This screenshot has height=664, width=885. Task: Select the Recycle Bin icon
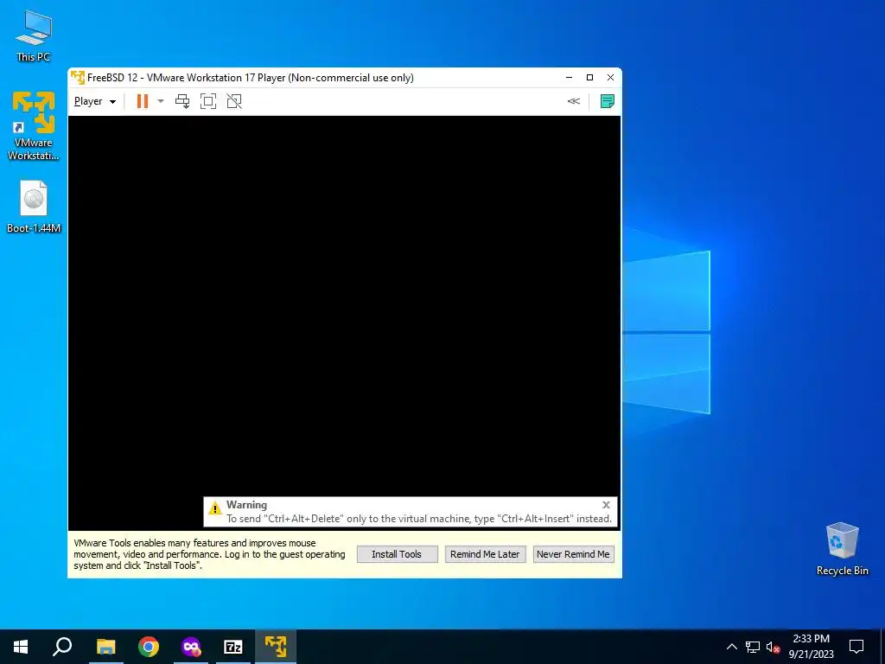tap(842, 548)
